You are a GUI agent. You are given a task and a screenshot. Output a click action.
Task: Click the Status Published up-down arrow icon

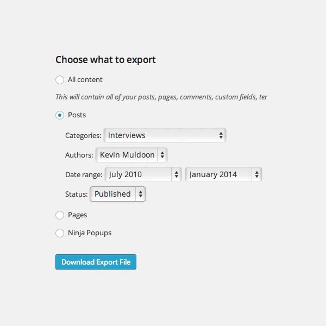click(x=141, y=194)
